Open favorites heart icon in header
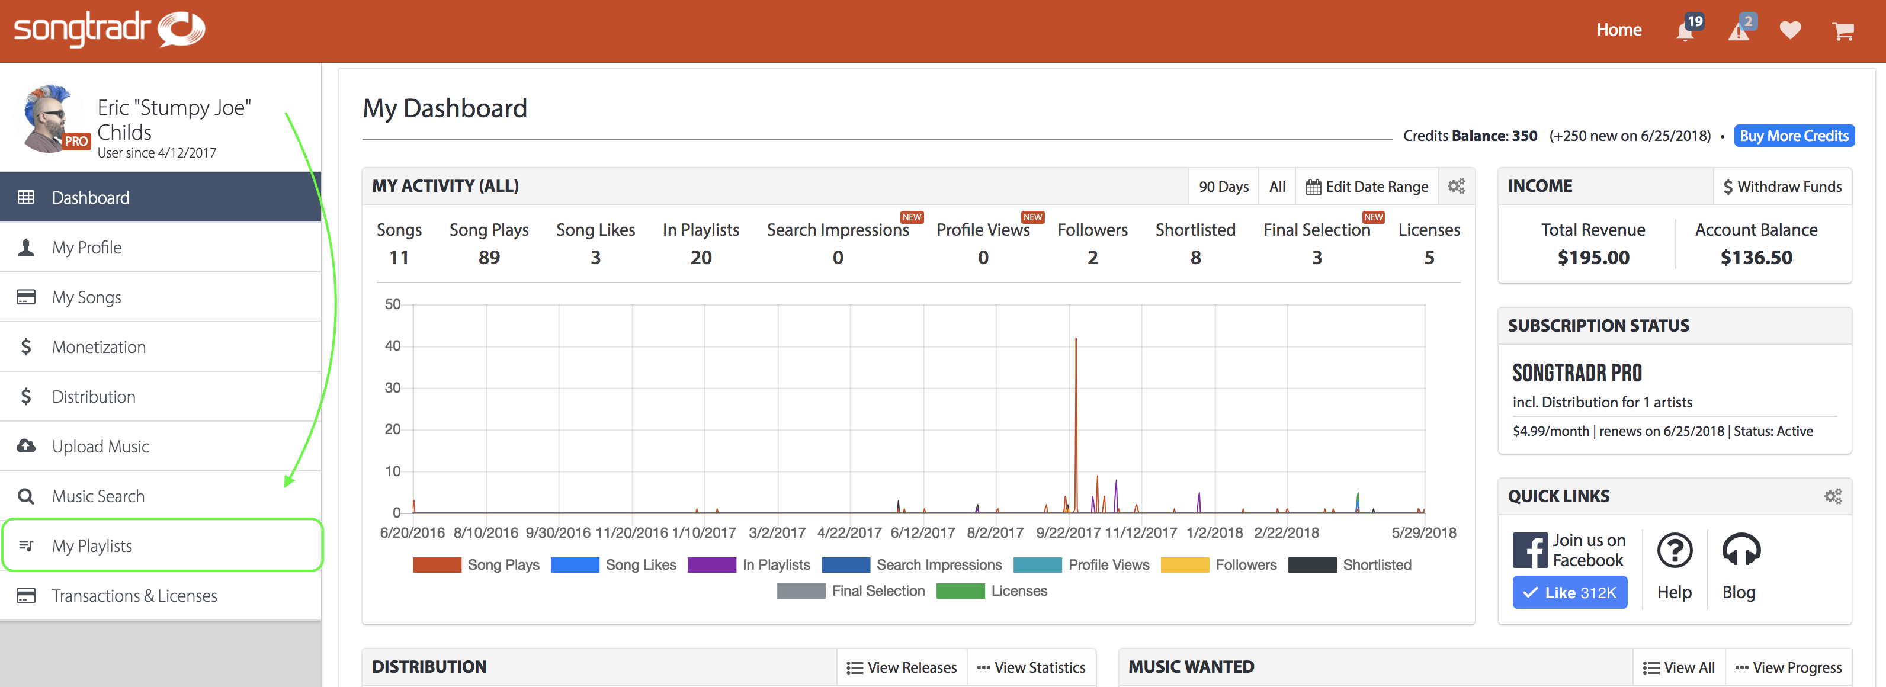1886x687 pixels. pos(1790,31)
